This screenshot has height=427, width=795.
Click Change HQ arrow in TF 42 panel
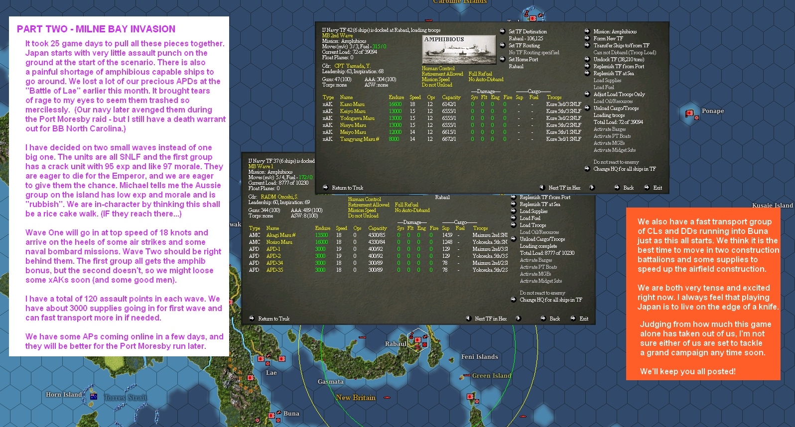click(x=587, y=169)
